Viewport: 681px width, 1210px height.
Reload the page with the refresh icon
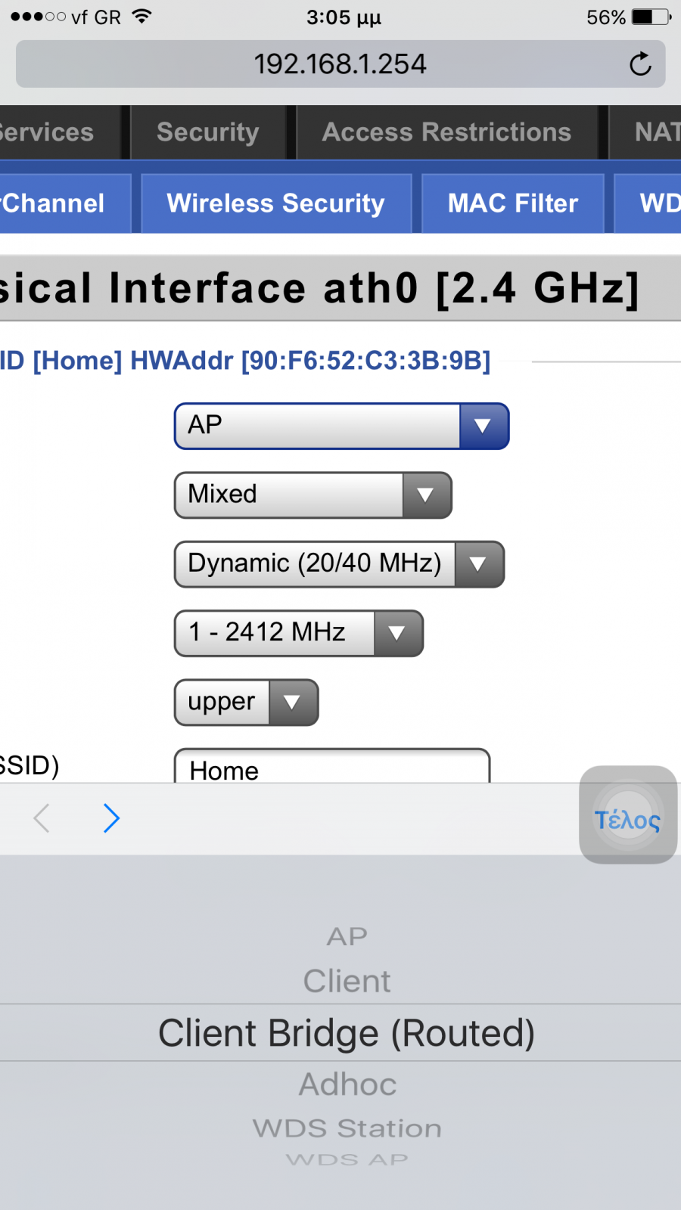640,64
